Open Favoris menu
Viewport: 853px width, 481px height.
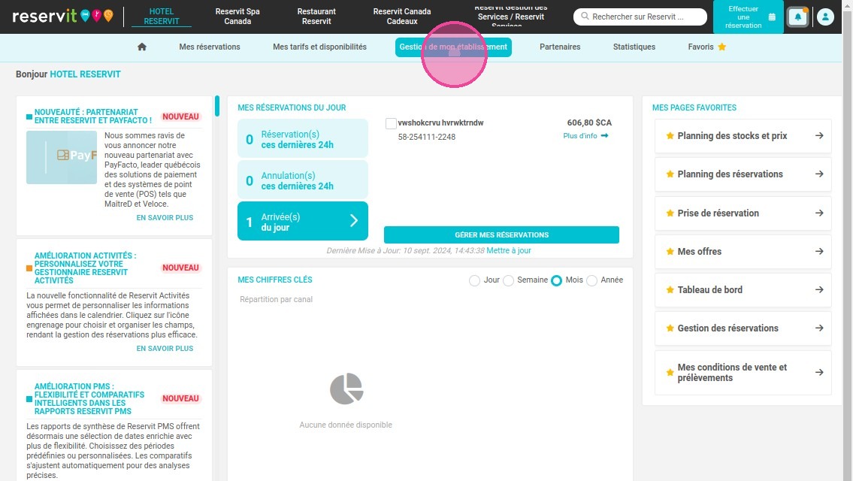706,47
